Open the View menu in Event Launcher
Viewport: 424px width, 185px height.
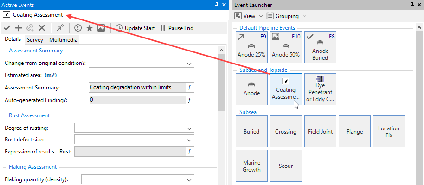pyautogui.click(x=249, y=16)
